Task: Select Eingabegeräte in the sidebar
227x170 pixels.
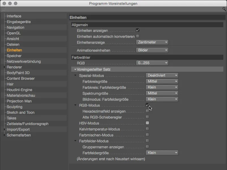Action: click(19, 22)
